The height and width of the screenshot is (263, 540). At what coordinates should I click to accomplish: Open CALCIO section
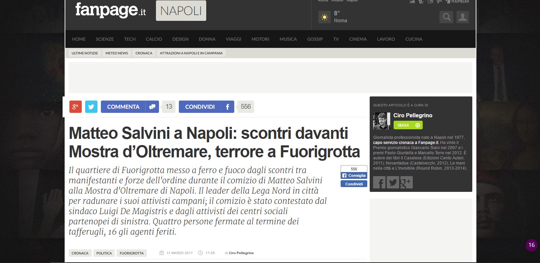pos(154,39)
